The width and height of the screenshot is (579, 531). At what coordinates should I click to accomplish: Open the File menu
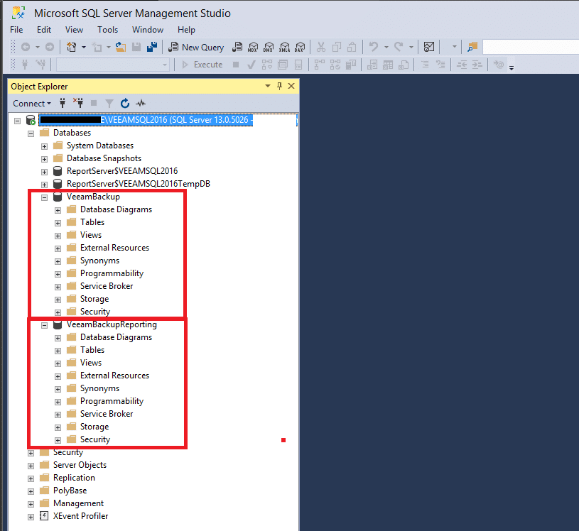click(x=16, y=30)
